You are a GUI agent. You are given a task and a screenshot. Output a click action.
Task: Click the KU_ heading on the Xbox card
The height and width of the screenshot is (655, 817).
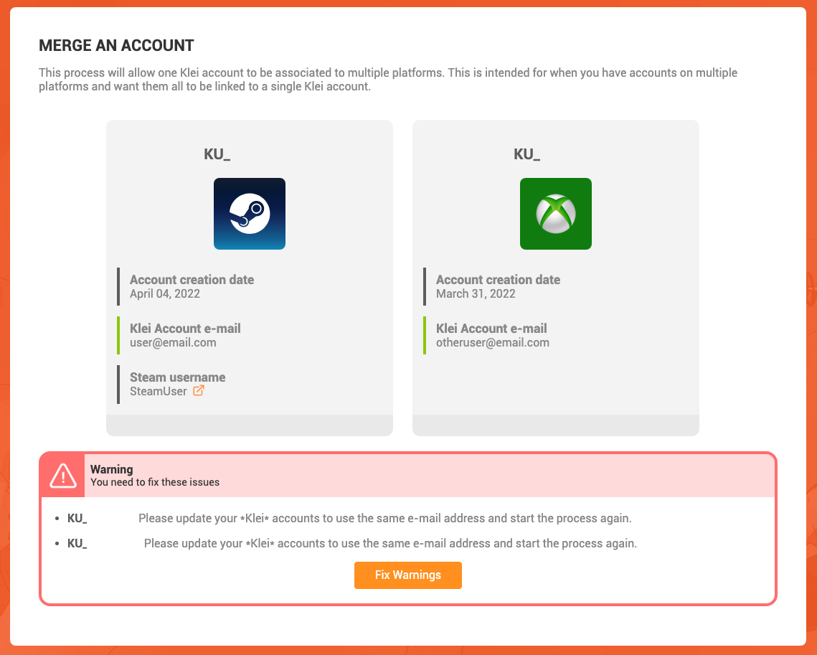point(526,154)
